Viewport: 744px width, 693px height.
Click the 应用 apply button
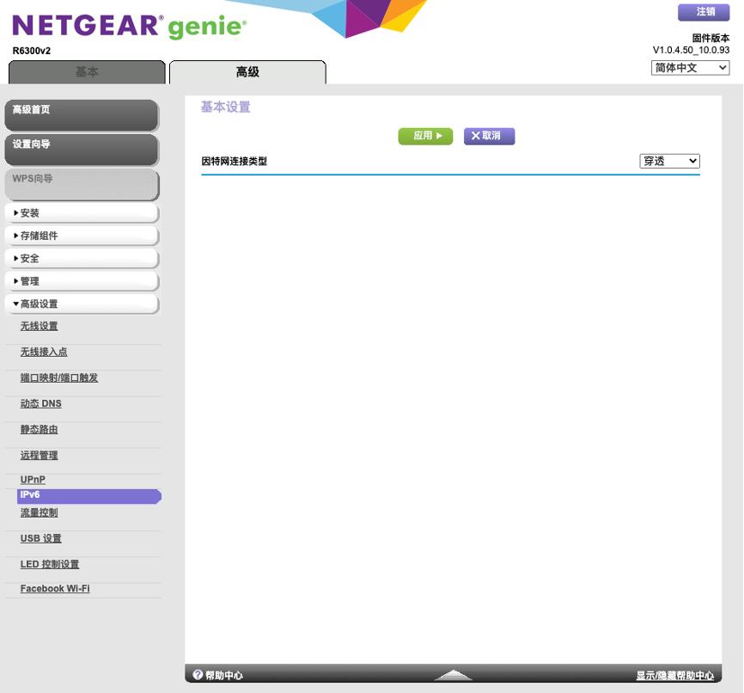[x=425, y=136]
